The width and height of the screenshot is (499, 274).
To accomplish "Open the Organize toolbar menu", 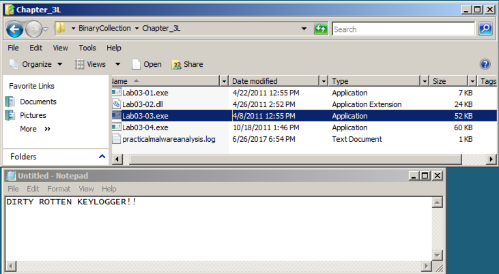I will pyautogui.click(x=35, y=64).
